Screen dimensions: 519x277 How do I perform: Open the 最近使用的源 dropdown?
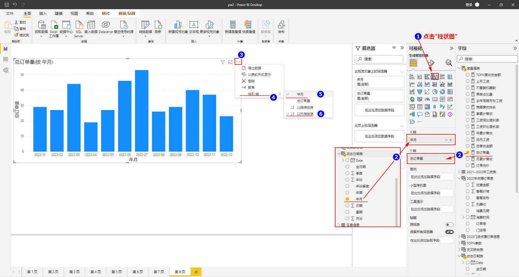coord(124,36)
